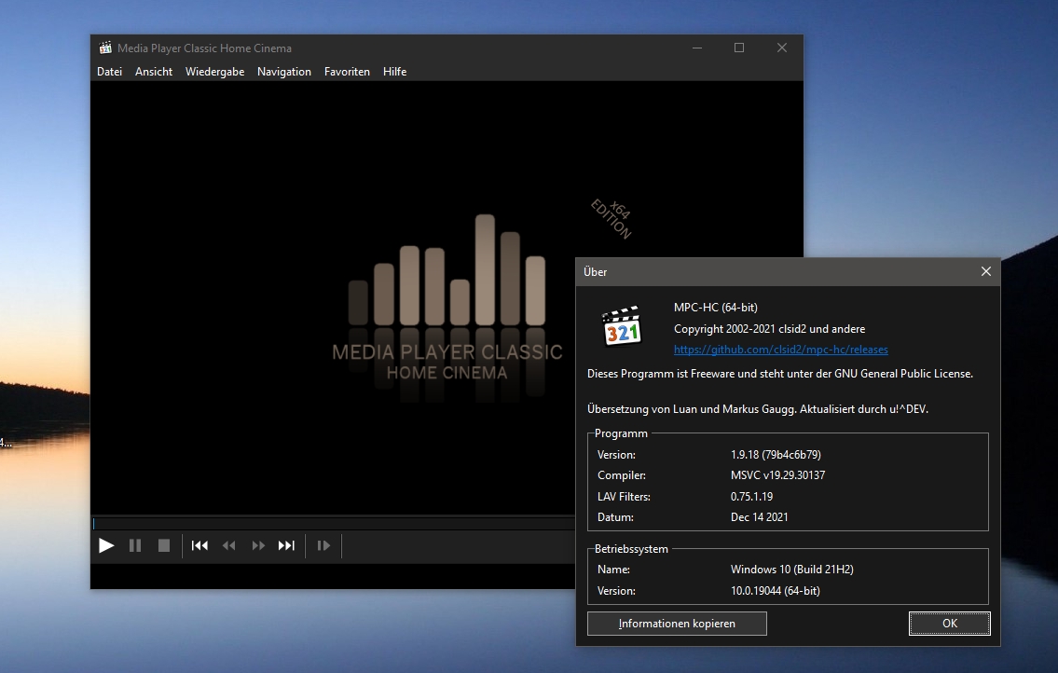Open the Ansicht menu
1058x673 pixels.
[x=154, y=72]
